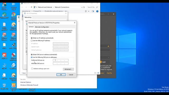169x95 pixels.
Task: Click Connect To in the toolbar
Action: 37,11
